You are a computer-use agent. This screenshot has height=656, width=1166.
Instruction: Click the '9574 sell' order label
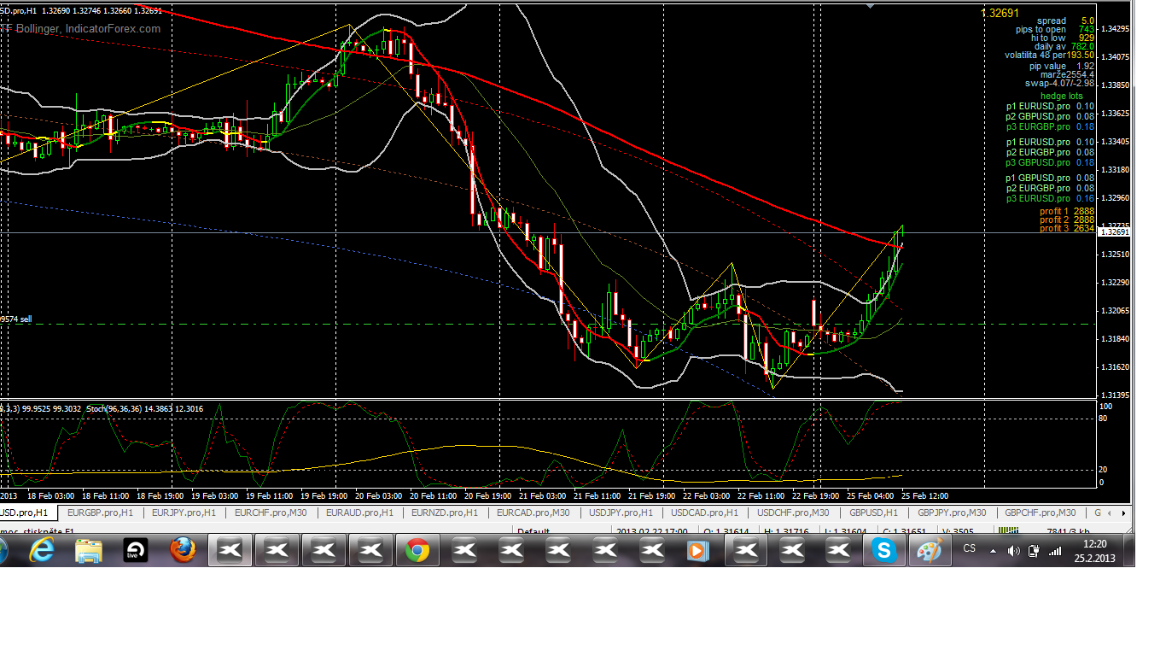click(16, 319)
